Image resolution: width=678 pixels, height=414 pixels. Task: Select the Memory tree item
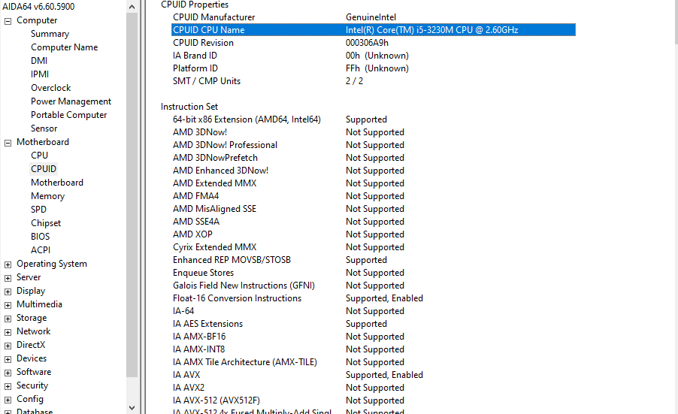[x=47, y=196]
